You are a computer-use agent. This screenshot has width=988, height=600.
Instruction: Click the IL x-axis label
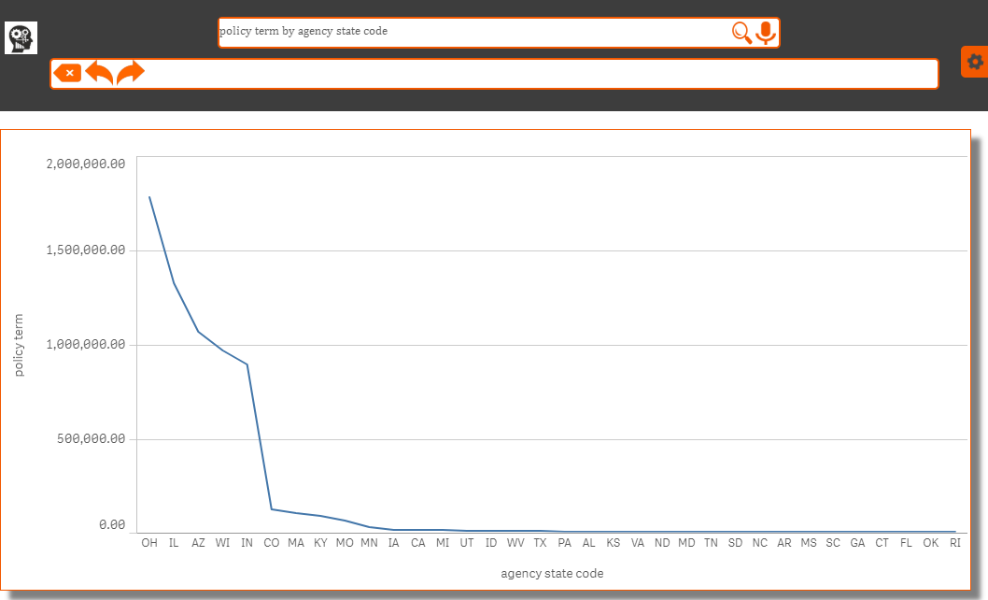174,543
